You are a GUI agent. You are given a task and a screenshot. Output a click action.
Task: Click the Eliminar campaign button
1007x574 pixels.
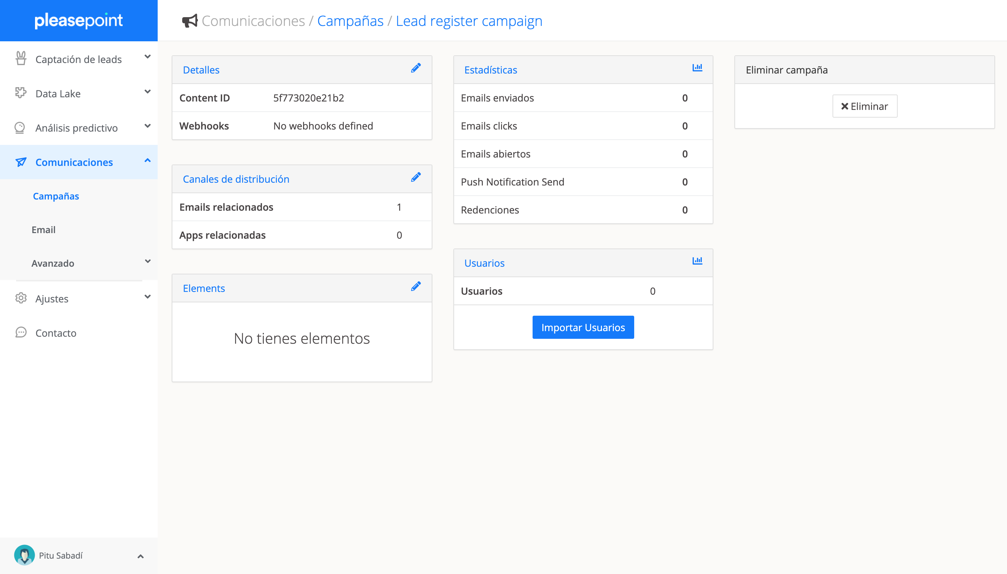tap(864, 106)
